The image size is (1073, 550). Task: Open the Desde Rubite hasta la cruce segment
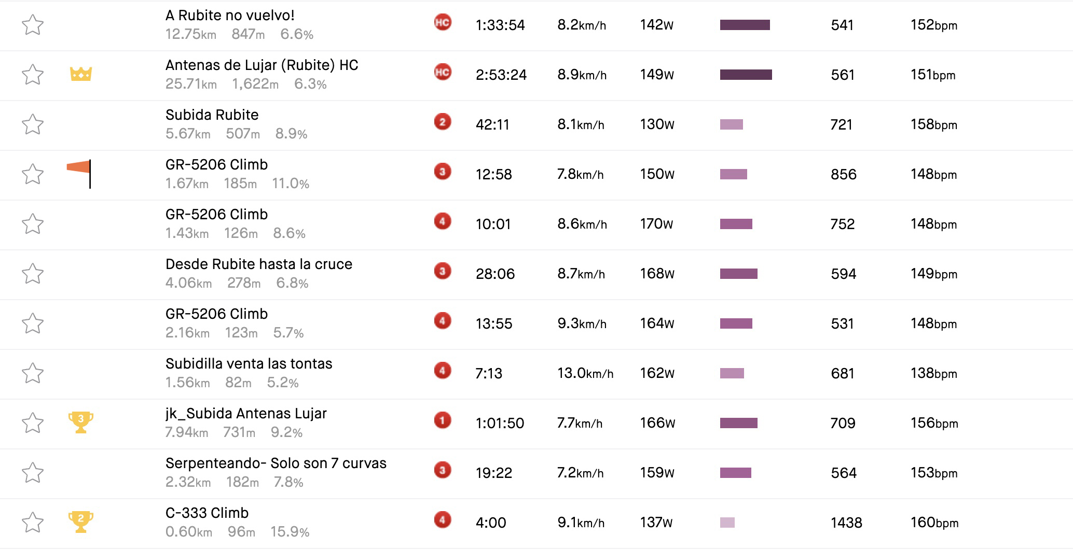point(258,264)
